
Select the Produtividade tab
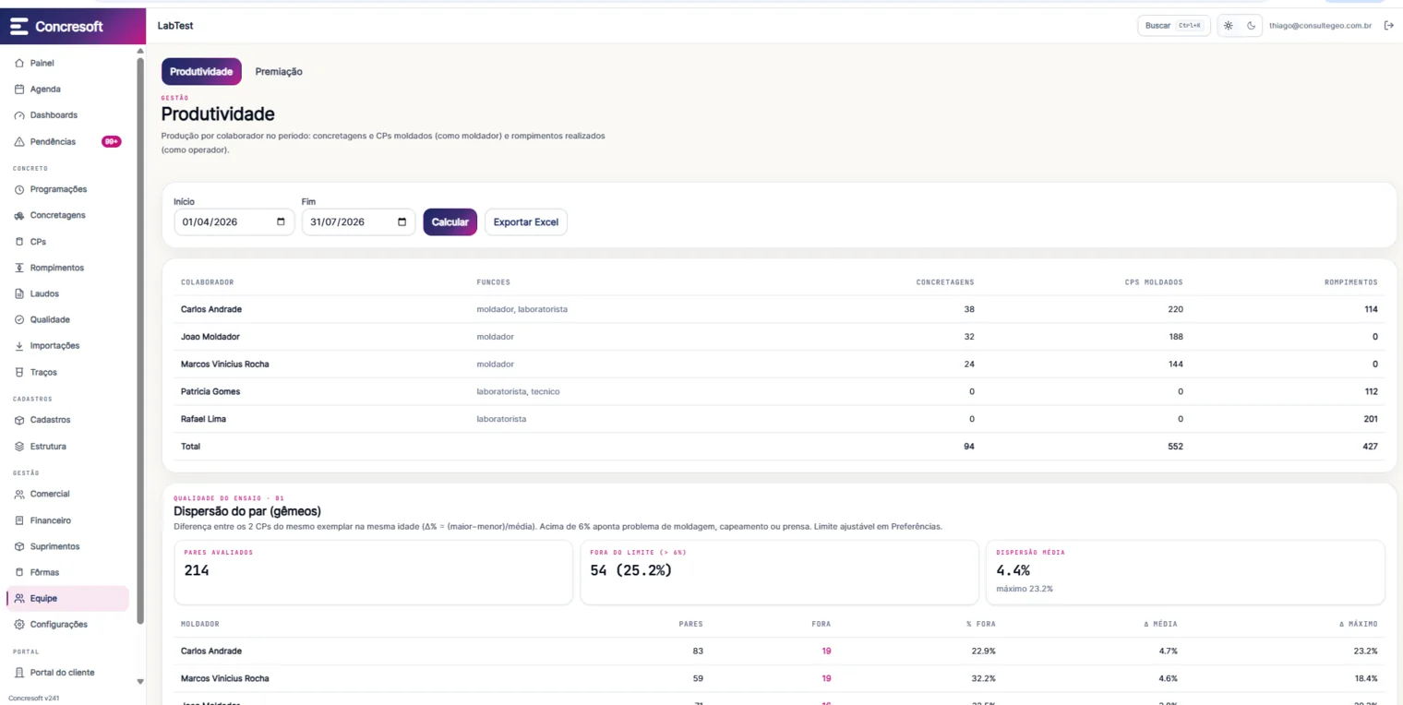(201, 72)
